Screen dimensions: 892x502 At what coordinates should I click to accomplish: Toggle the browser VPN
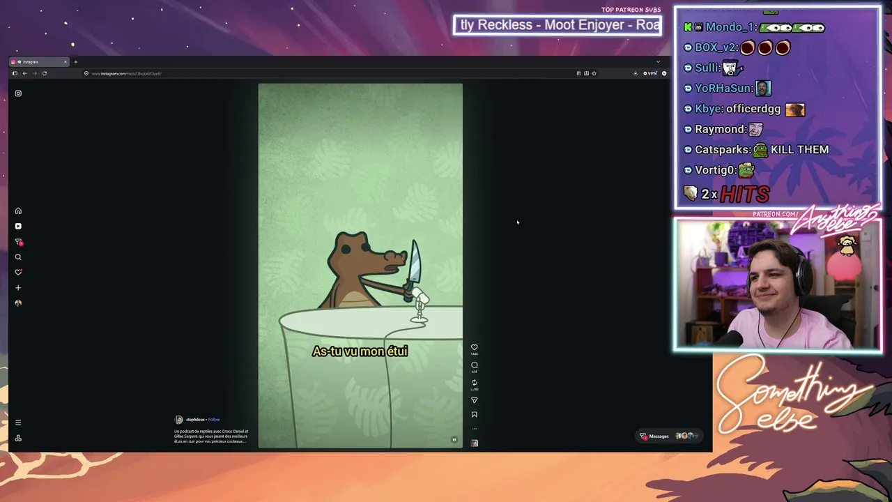650,73
